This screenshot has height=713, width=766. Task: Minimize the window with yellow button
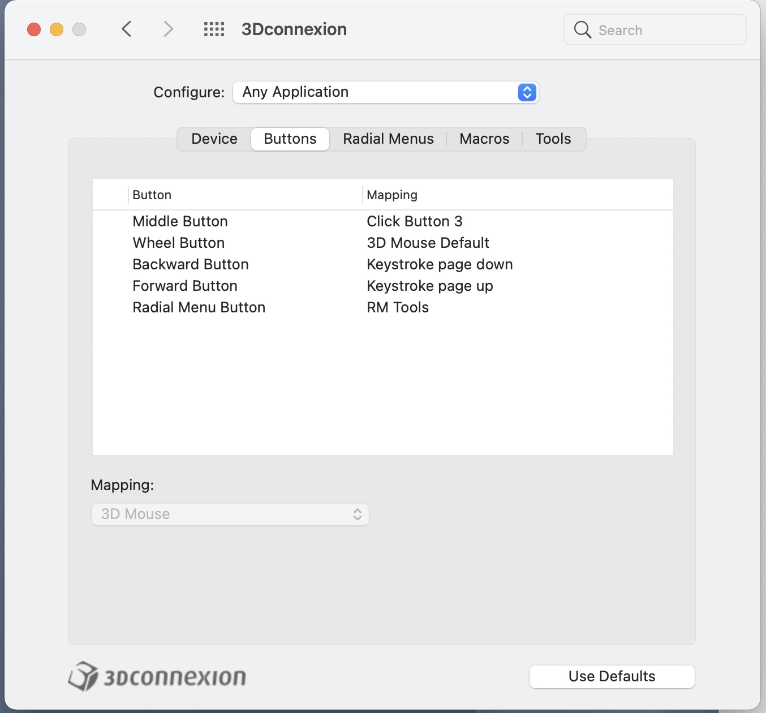pyautogui.click(x=57, y=29)
